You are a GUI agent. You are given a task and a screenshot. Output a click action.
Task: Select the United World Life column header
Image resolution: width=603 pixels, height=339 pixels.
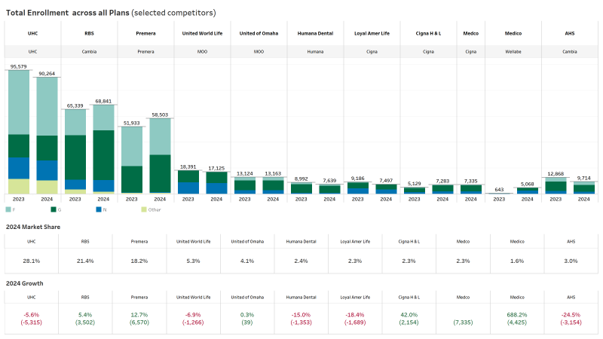click(x=202, y=33)
